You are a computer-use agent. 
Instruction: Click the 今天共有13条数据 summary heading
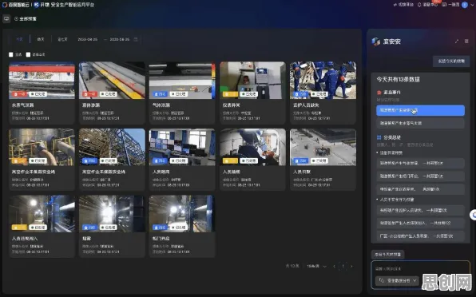coord(398,80)
